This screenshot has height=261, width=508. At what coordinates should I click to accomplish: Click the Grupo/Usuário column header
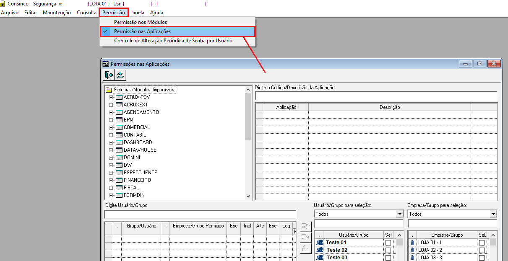[141, 226]
